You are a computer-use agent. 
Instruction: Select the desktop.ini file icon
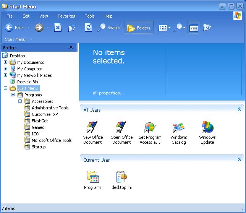[x=121, y=177]
